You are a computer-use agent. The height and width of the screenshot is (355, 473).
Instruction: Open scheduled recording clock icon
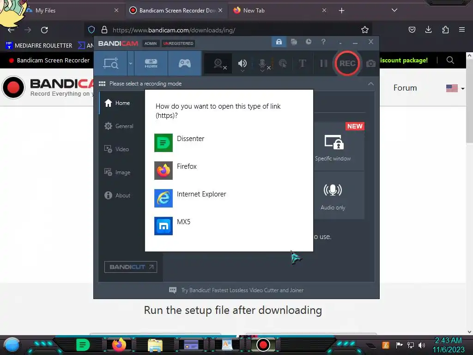point(308,42)
